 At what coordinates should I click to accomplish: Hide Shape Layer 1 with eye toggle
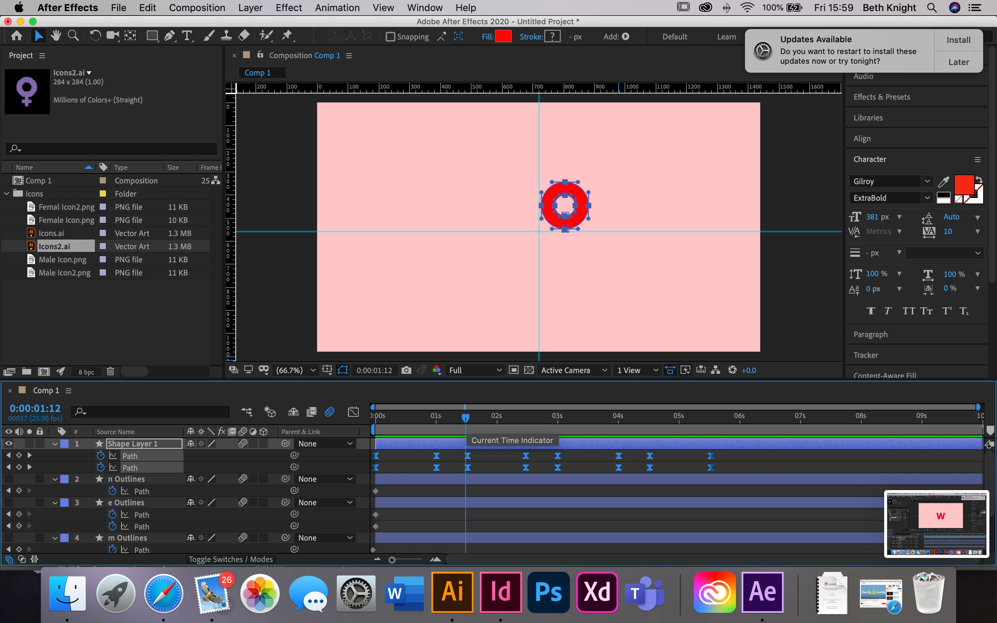point(9,443)
